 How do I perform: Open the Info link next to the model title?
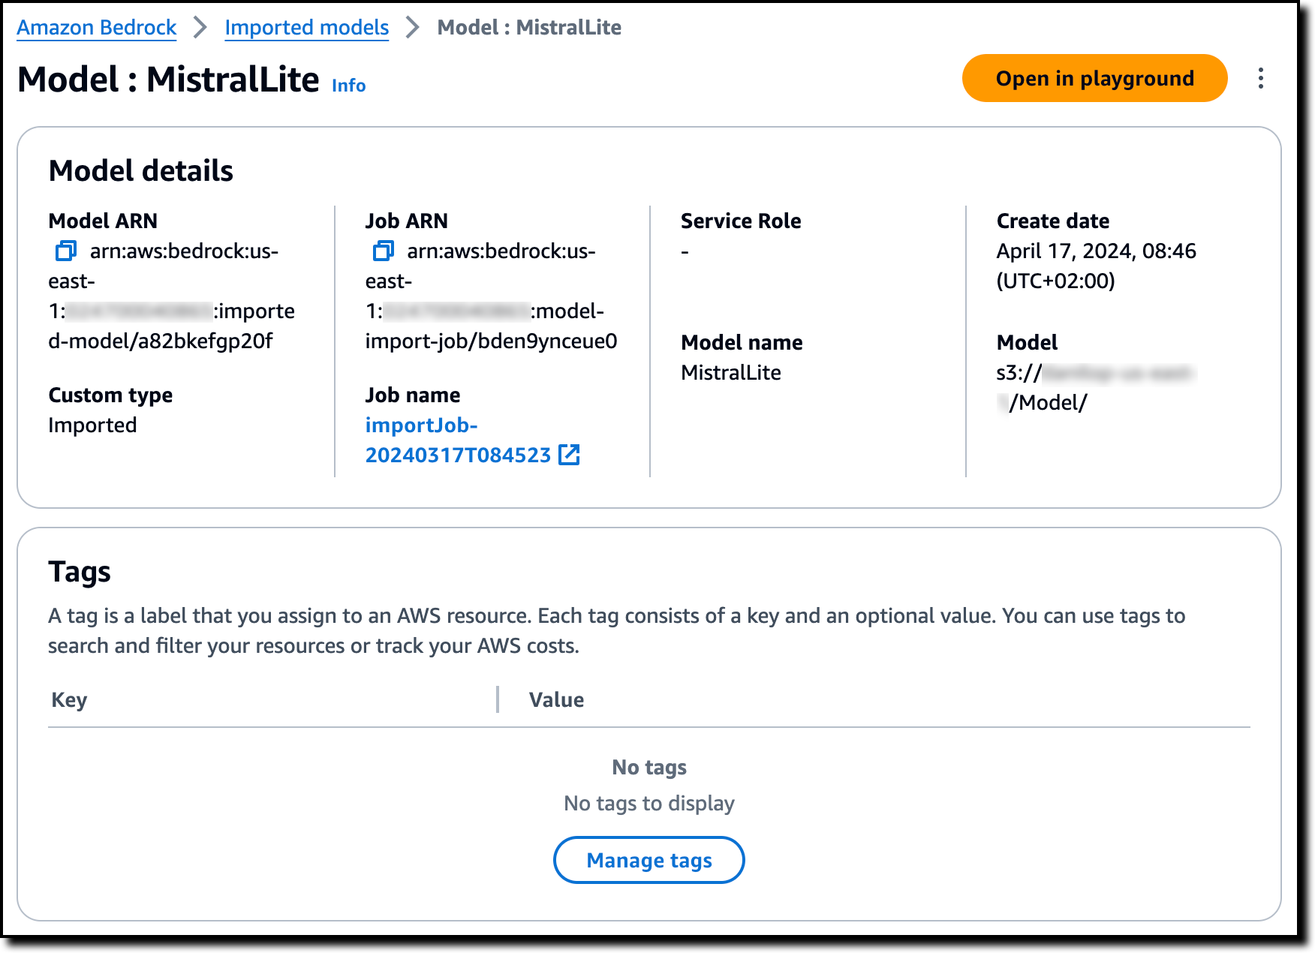pos(348,86)
